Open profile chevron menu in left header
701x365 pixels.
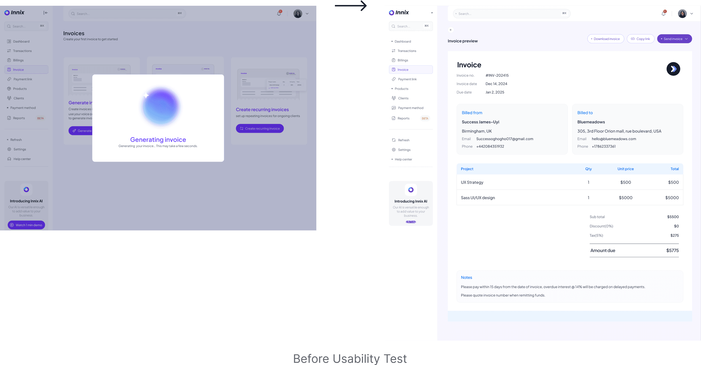[x=307, y=13]
